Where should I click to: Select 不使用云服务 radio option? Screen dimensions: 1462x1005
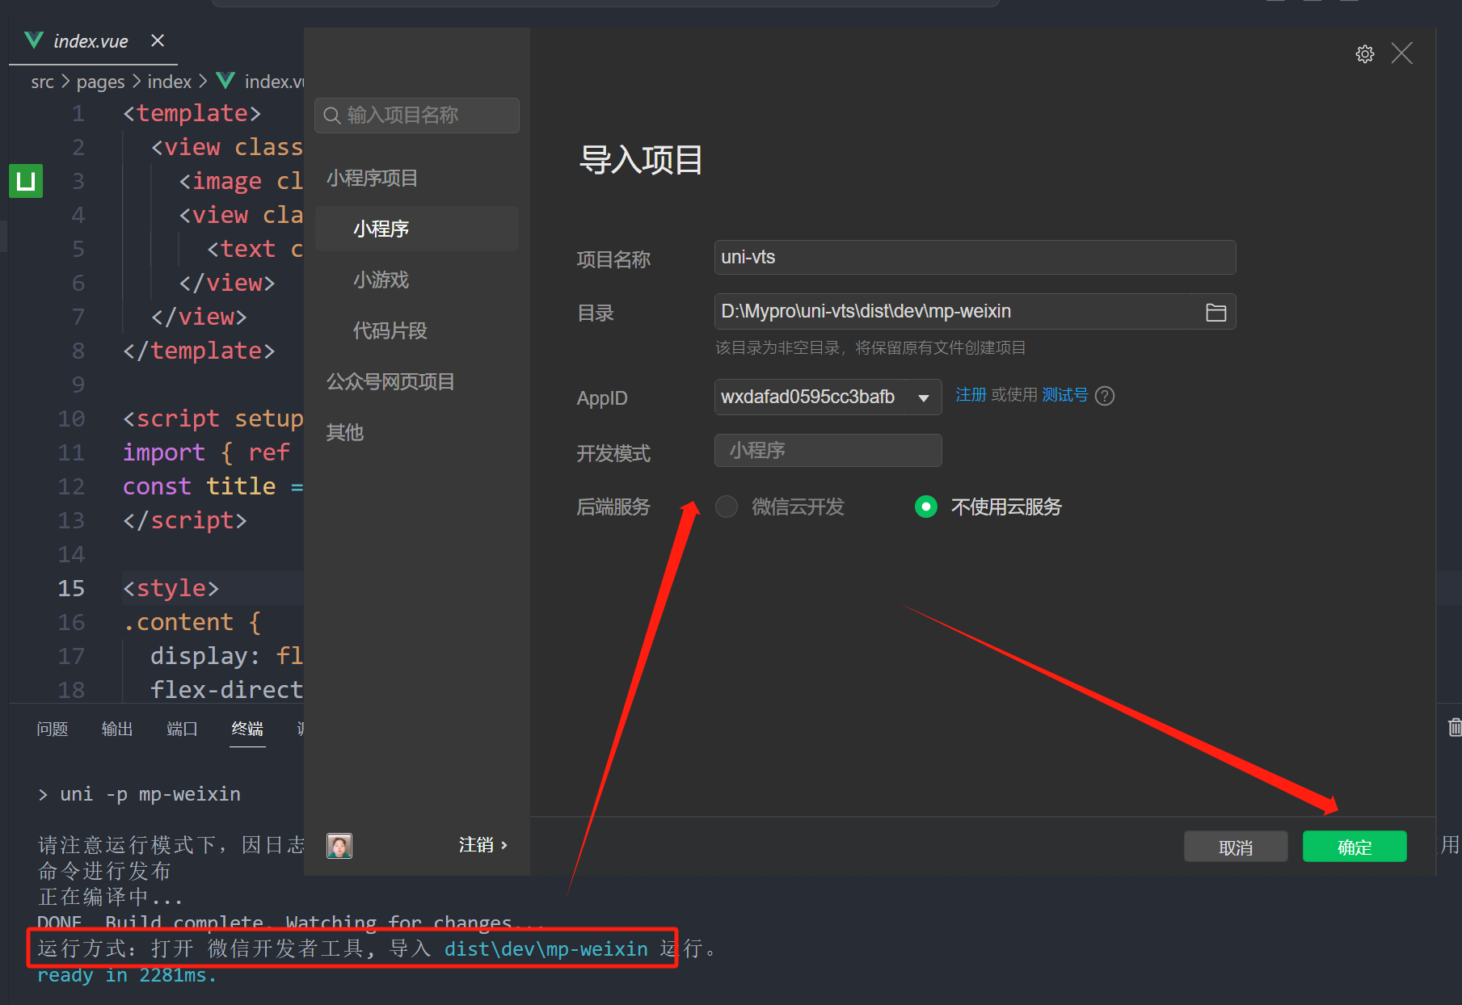(926, 507)
